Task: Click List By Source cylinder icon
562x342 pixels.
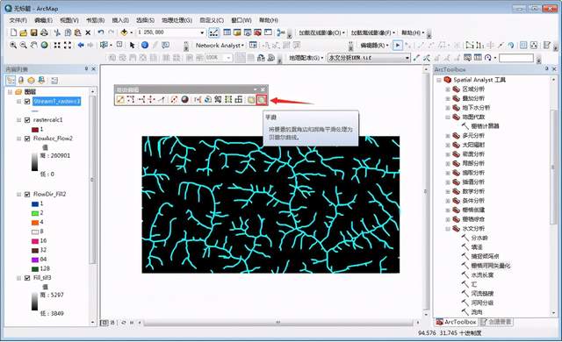Action: [21, 80]
